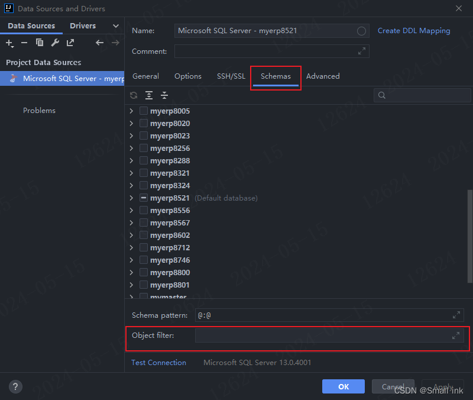473x400 pixels.
Task: Check the myerp8005 schema checkbox
Action: (x=144, y=111)
